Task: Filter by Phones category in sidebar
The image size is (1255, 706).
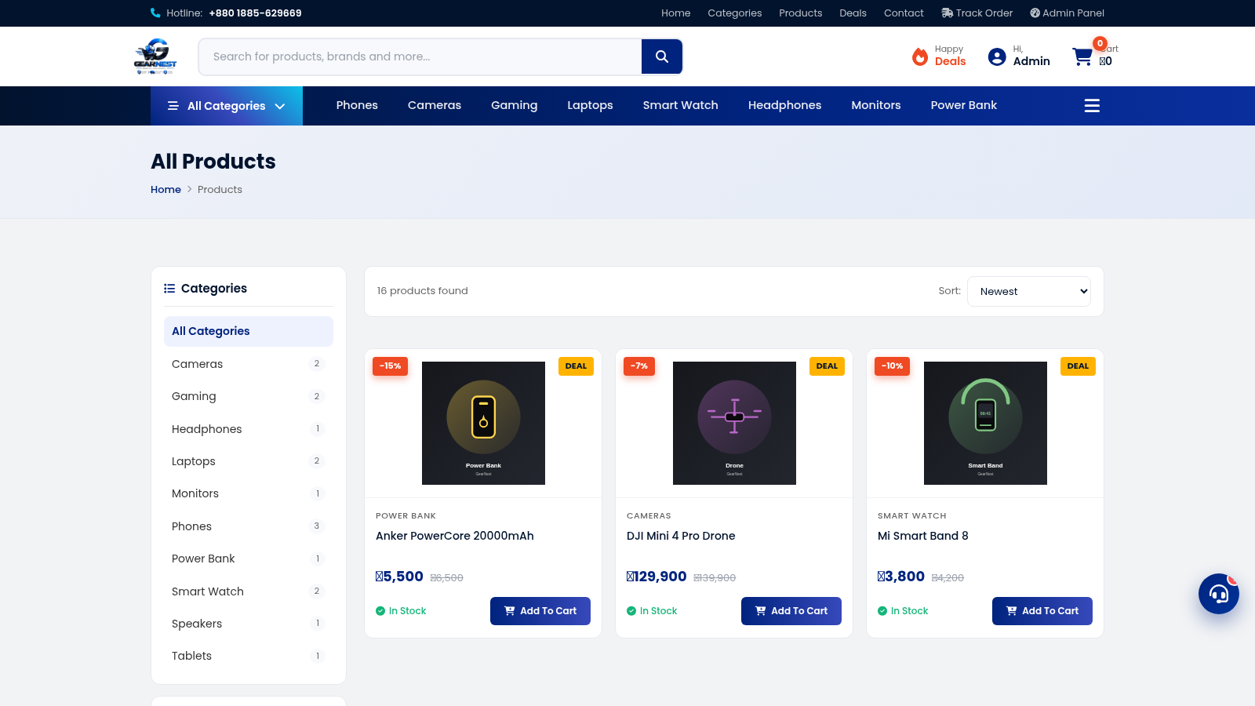Action: 249,526
